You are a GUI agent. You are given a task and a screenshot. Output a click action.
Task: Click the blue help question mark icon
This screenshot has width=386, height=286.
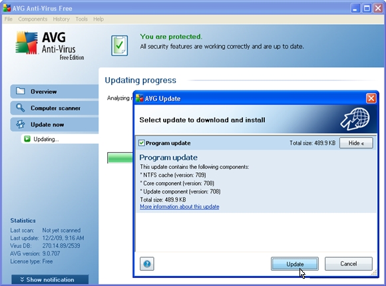click(147, 264)
